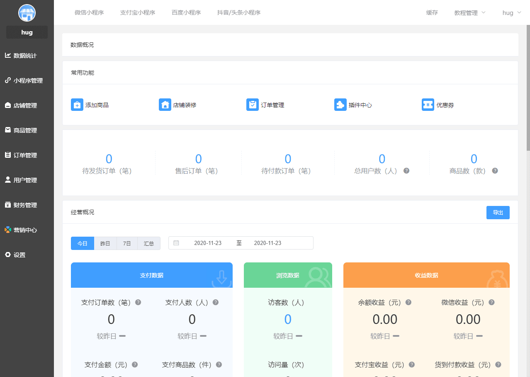Click the 订单管理 clipboard shortcut icon
Viewport: 530px width, 377px height.
pyautogui.click(x=253, y=105)
